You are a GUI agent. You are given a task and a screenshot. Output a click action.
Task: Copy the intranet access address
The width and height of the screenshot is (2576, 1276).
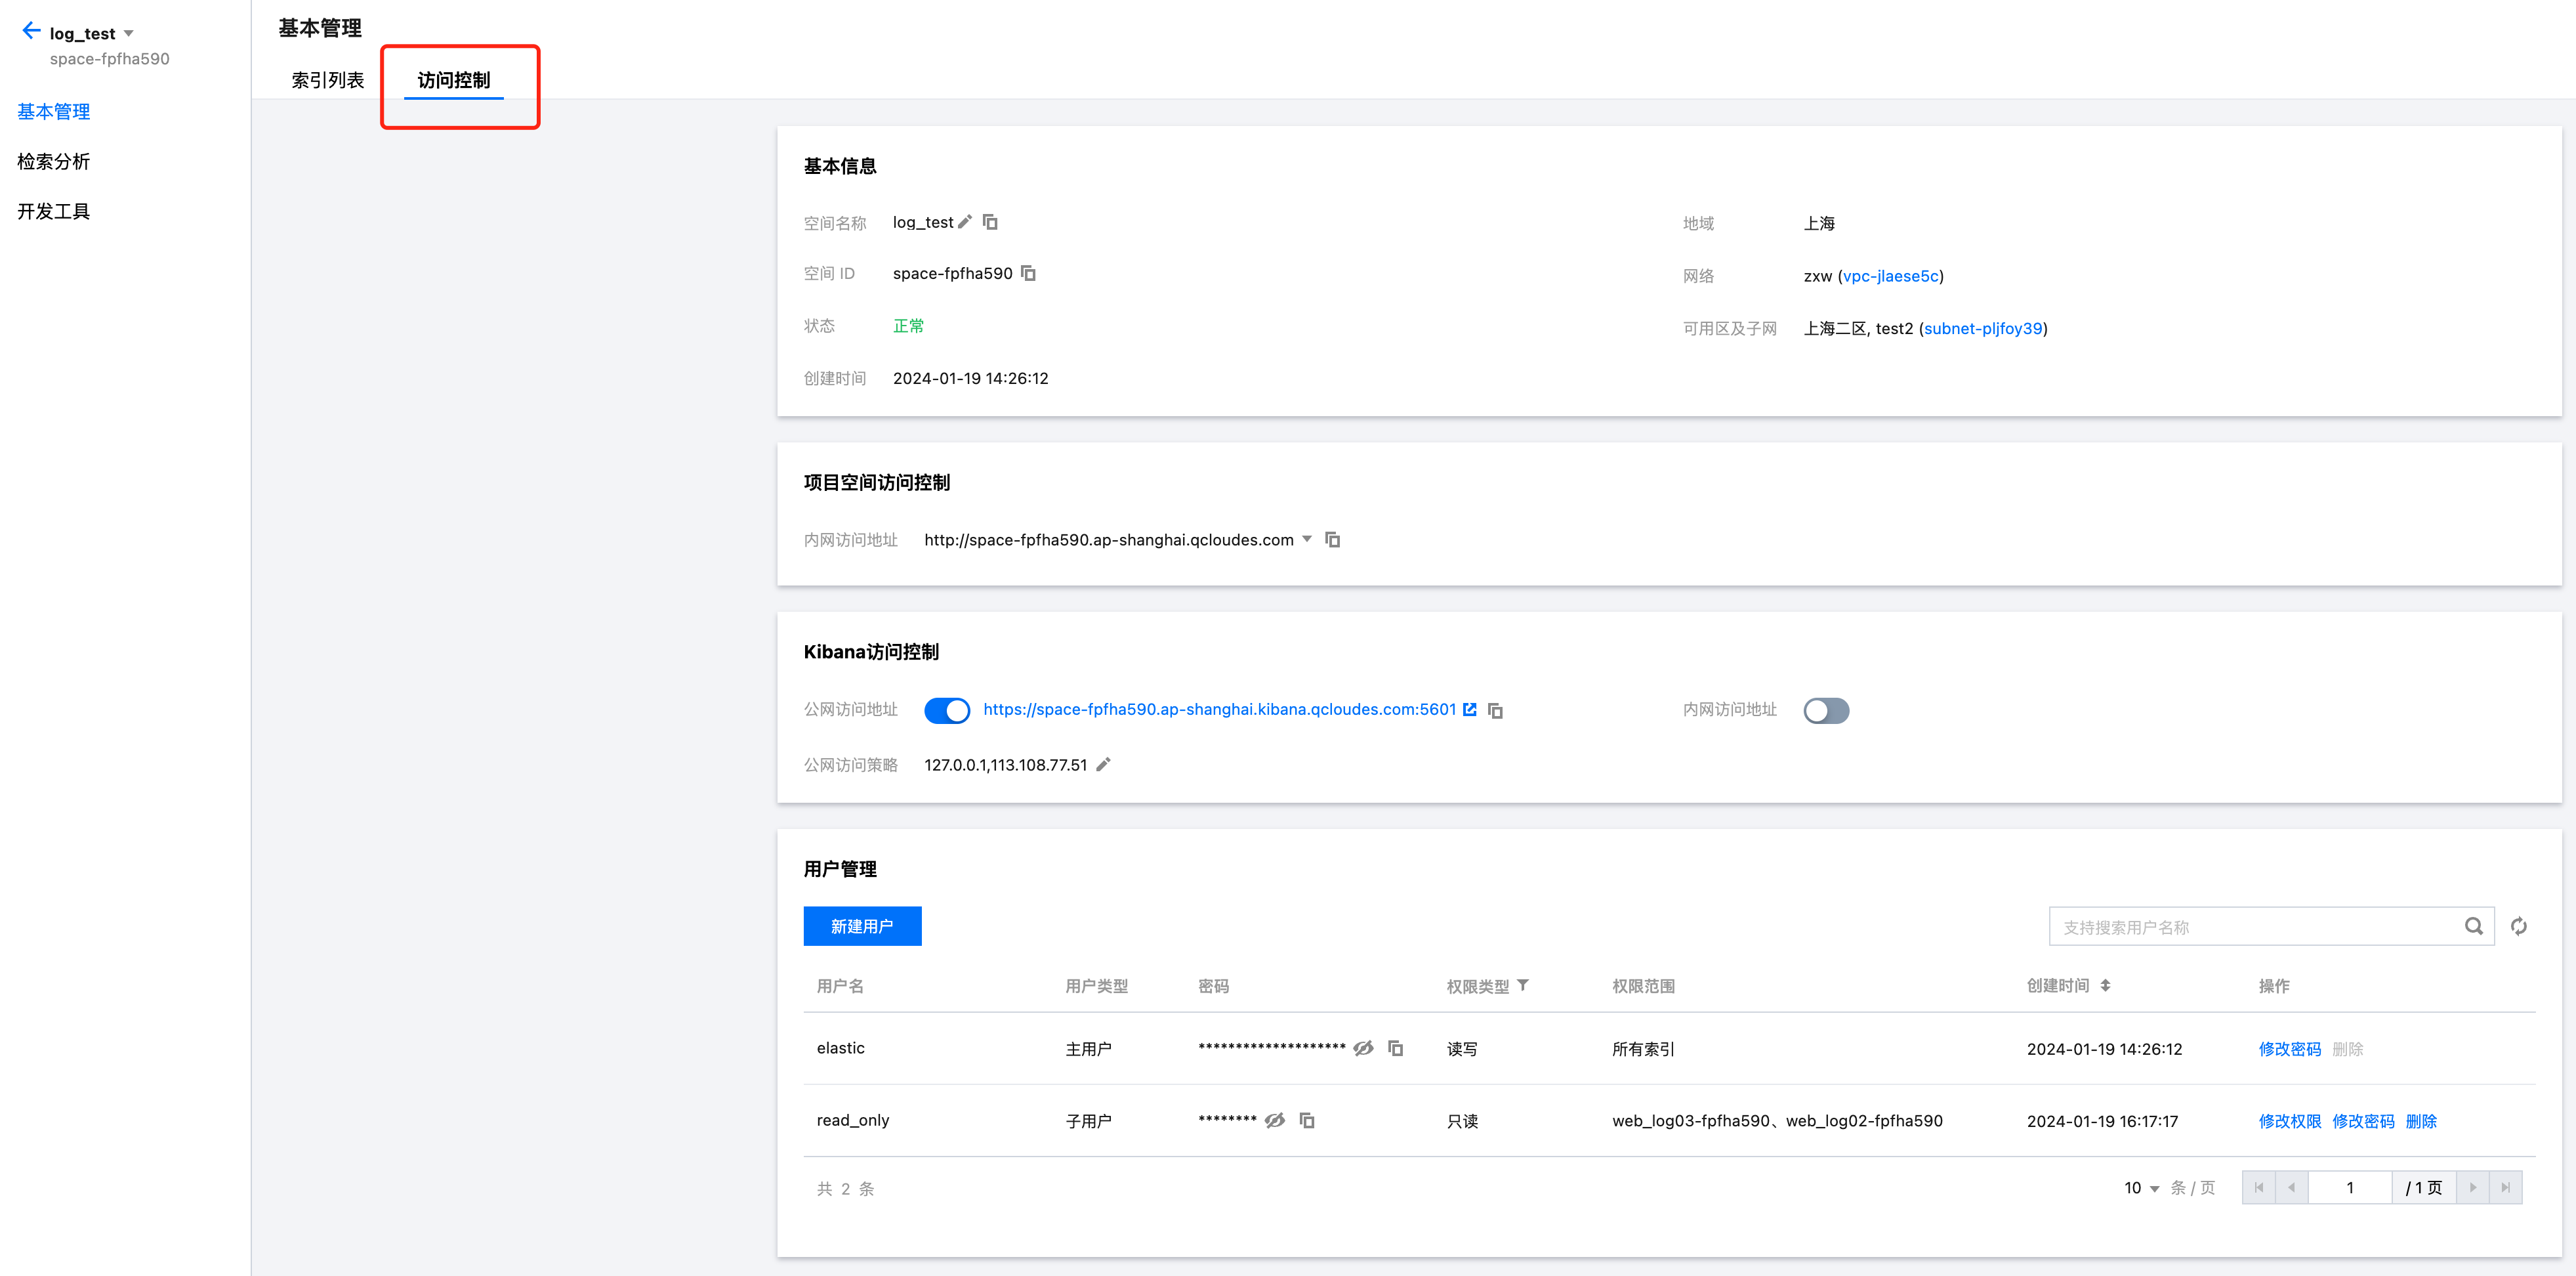1332,540
